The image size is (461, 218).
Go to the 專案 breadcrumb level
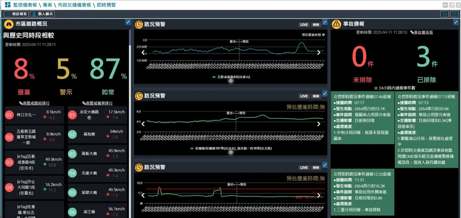click(x=47, y=5)
